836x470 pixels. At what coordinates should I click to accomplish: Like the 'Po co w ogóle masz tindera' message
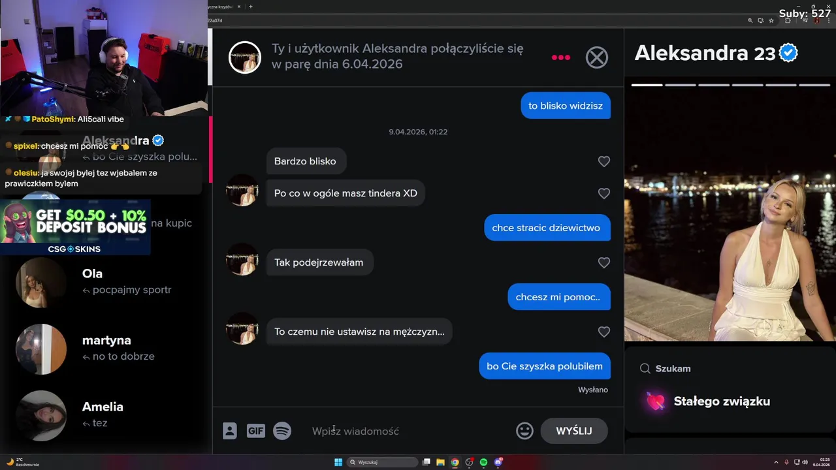click(x=604, y=193)
